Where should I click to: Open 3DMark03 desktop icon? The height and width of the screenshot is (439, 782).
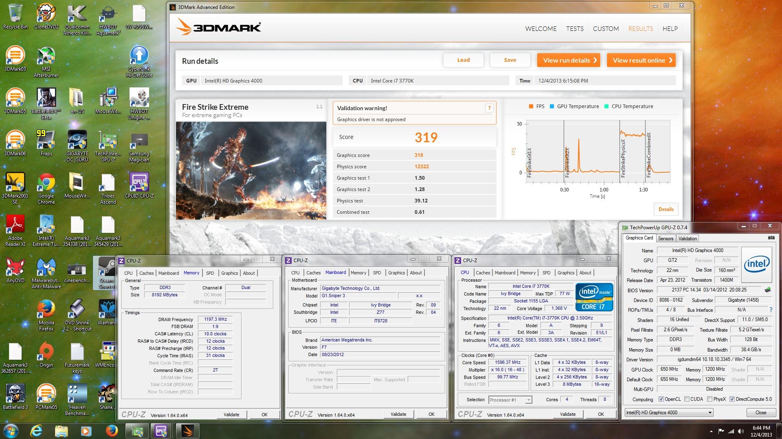pos(15,59)
